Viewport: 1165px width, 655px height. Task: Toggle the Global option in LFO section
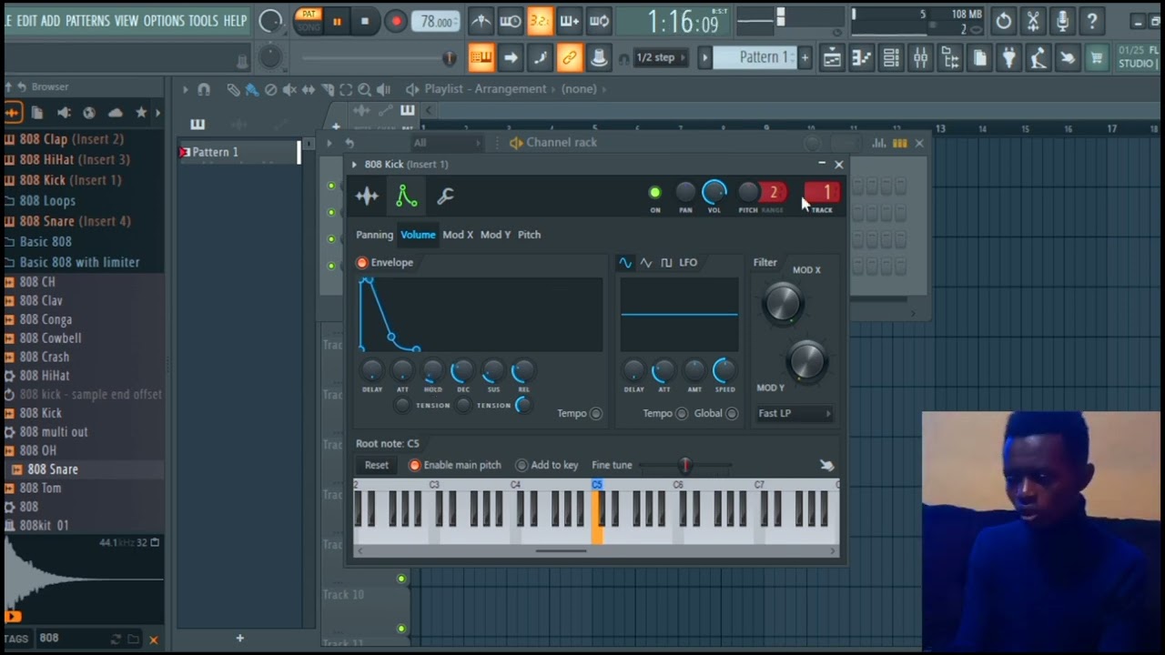point(732,413)
